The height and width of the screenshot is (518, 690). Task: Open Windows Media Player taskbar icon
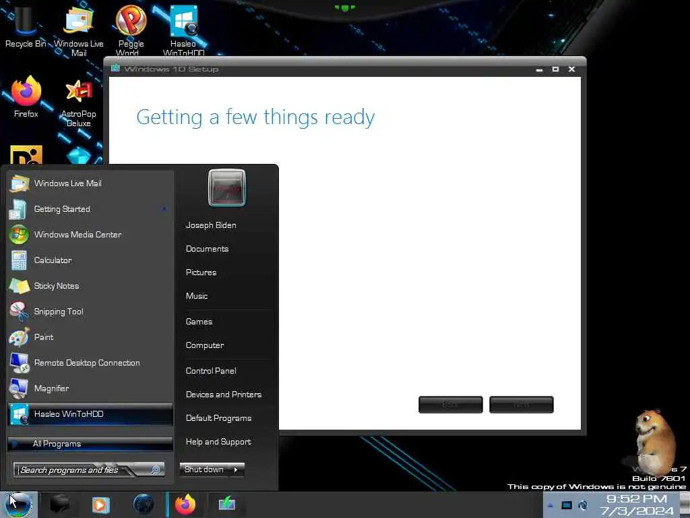coord(100,505)
